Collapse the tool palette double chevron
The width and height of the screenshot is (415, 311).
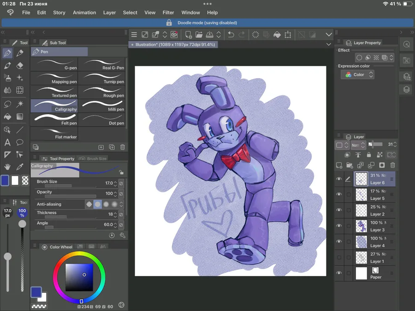click(x=3, y=32)
